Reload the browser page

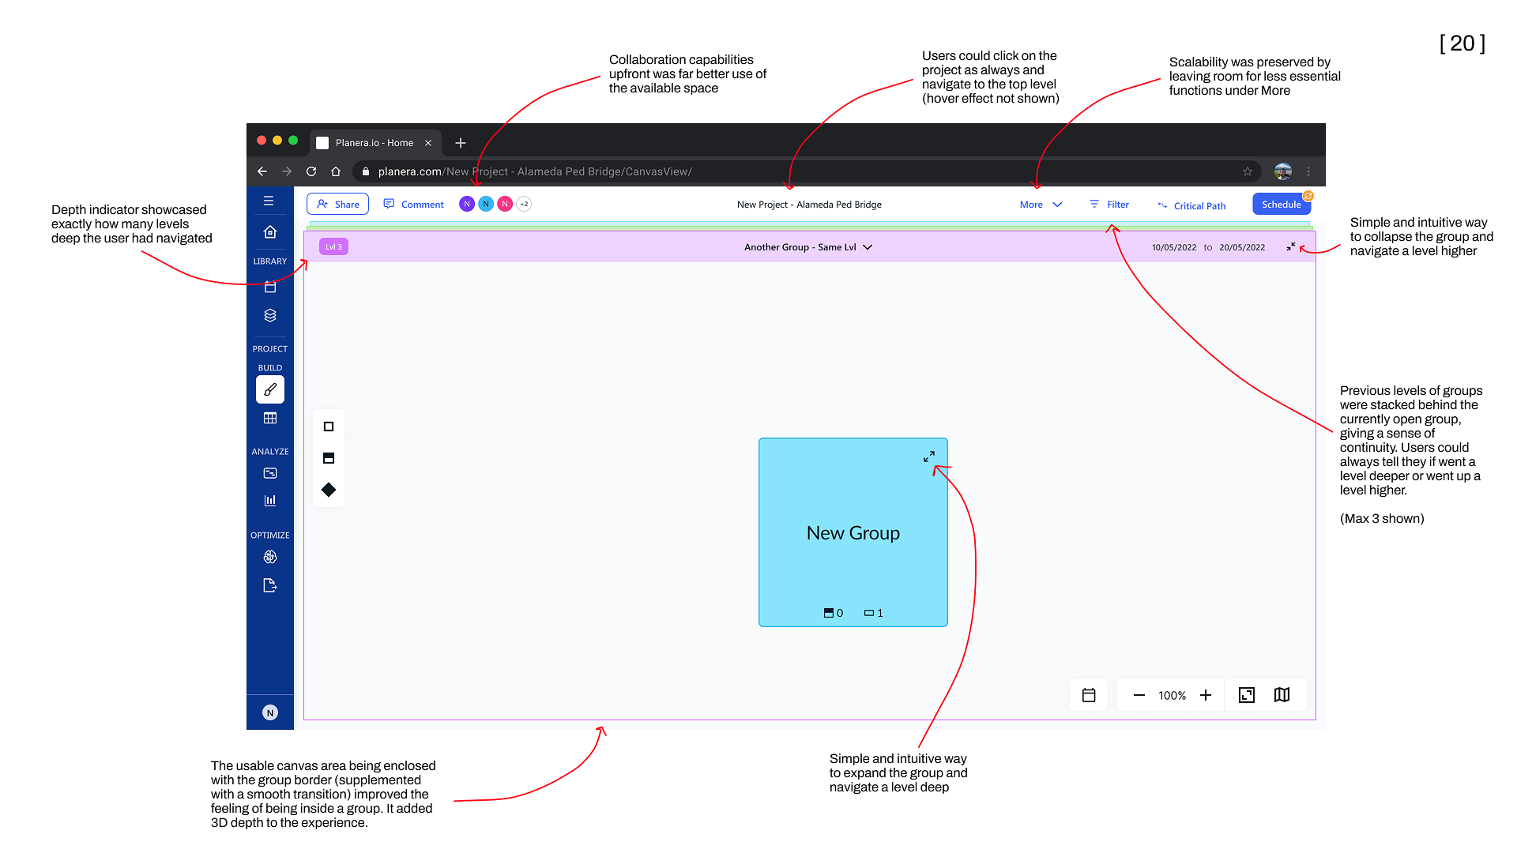(x=311, y=171)
